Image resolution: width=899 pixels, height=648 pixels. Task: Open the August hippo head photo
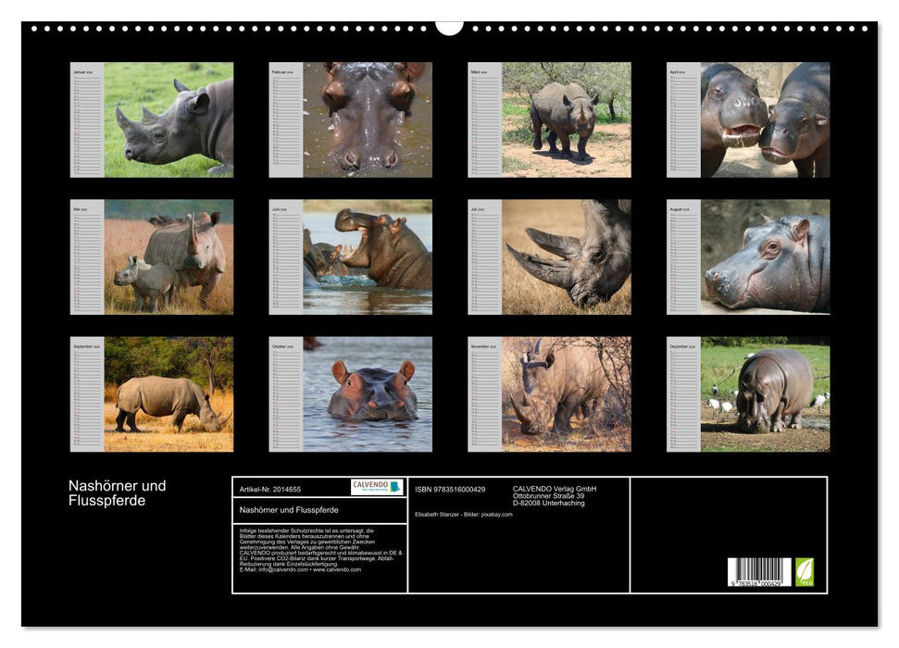[x=765, y=256]
